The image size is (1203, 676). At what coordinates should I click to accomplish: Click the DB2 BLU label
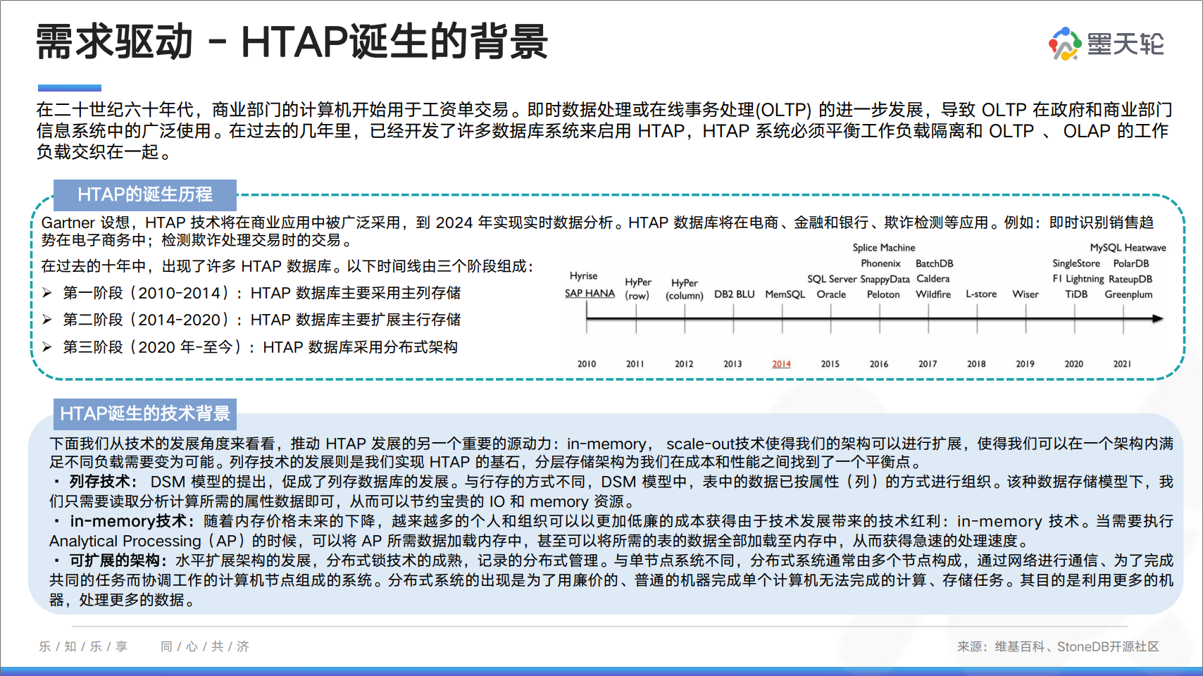click(735, 294)
